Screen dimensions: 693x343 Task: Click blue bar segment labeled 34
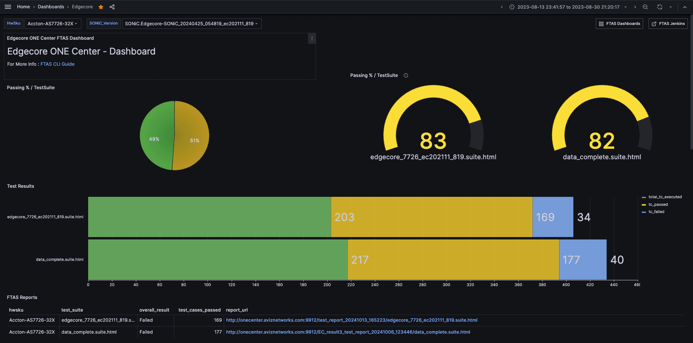click(553, 217)
